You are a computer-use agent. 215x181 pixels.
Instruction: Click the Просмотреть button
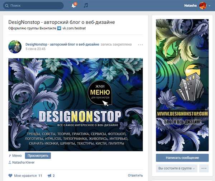38,156
